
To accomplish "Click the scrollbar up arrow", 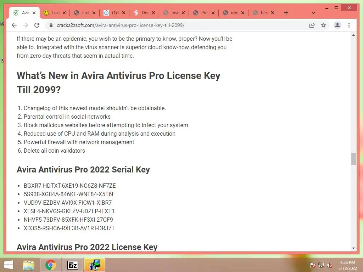I will 353,35.
